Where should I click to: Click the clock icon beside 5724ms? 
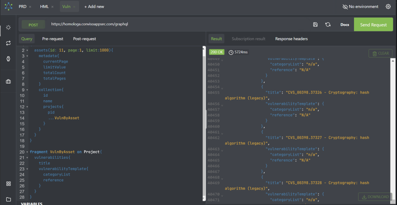231,52
